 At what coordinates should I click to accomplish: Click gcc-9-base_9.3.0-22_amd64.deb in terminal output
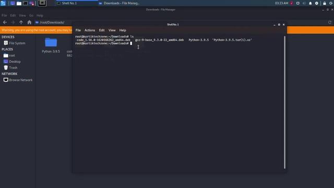point(159,40)
